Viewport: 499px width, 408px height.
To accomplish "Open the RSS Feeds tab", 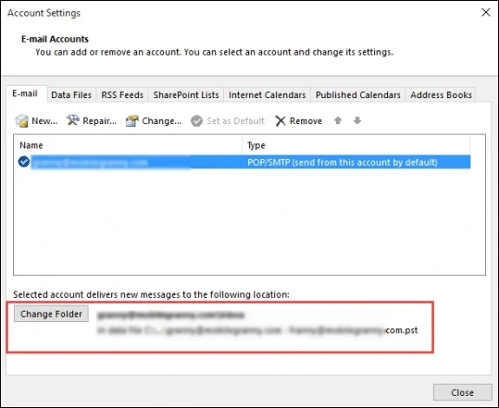I will tap(122, 95).
